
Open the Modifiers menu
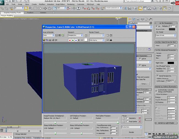click(42, 4)
